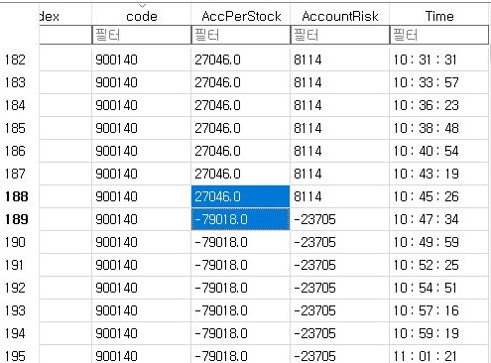Viewport: 491px width, 363px height.
Task: Click the Time cell 10 : 57 : 16
Action: [439, 310]
